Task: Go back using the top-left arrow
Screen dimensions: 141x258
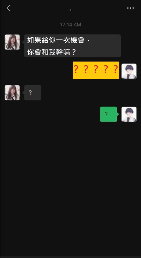Action: (8, 8)
